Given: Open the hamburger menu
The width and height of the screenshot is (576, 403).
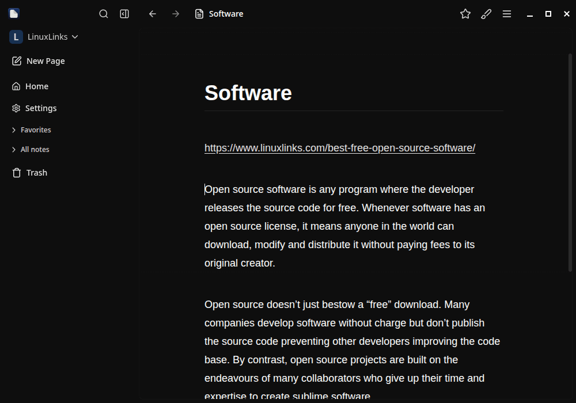Looking at the screenshot, I should click(x=507, y=14).
